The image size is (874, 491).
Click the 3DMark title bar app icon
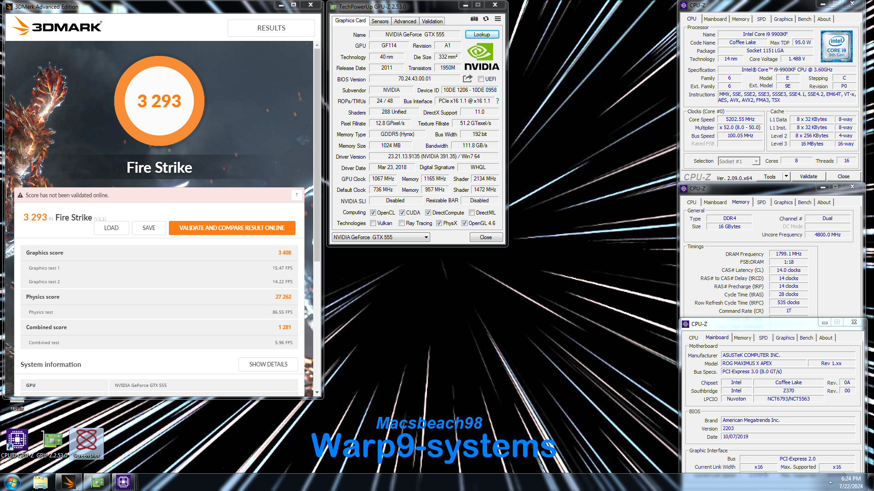[x=9, y=6]
